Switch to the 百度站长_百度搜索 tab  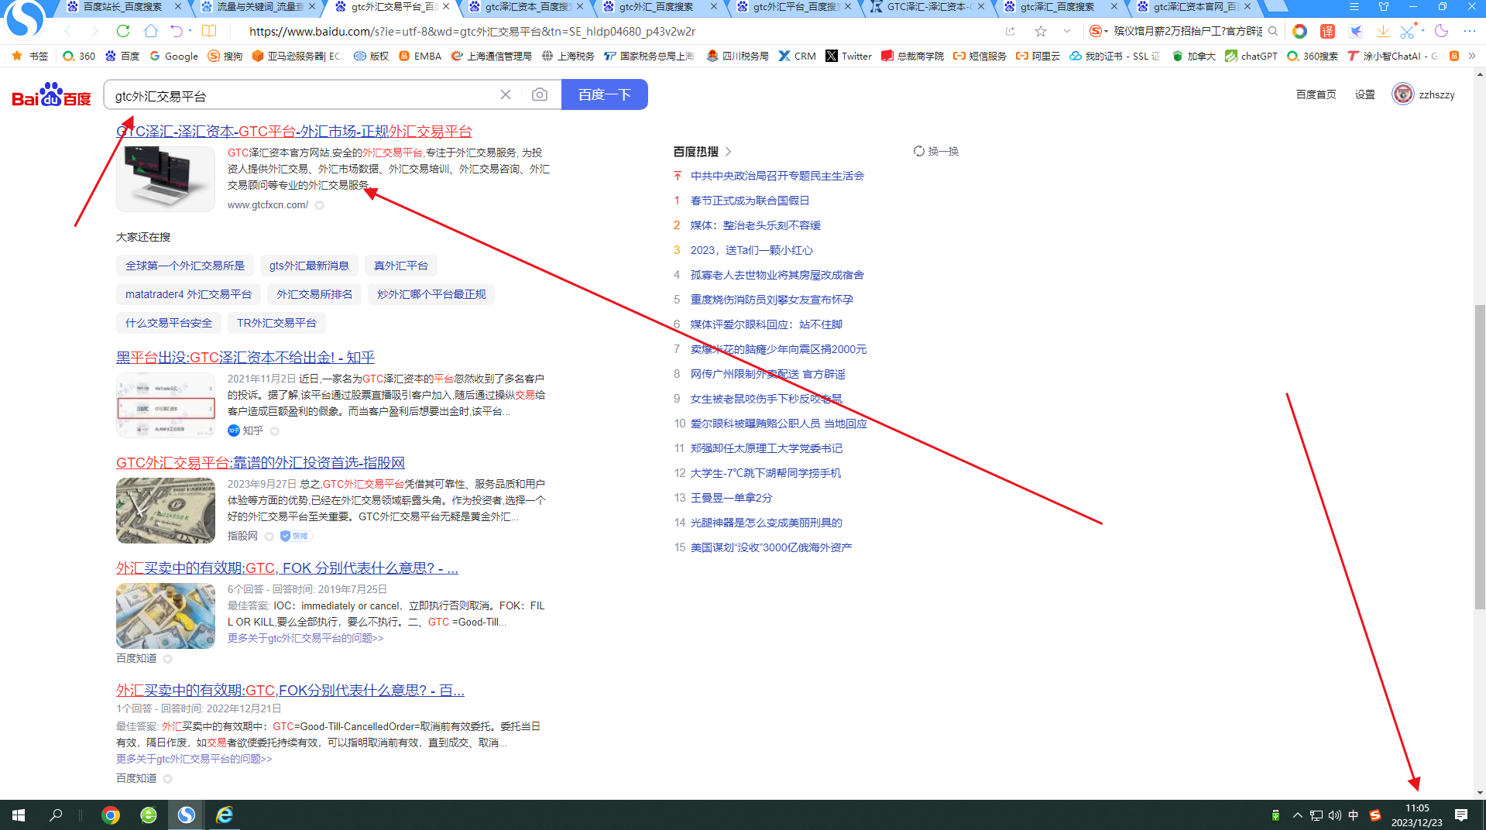click(x=122, y=6)
